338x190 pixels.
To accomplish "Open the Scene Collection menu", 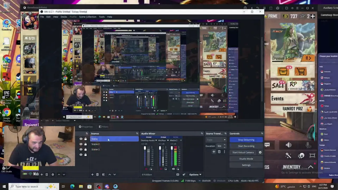I will pyautogui.click(x=88, y=17).
